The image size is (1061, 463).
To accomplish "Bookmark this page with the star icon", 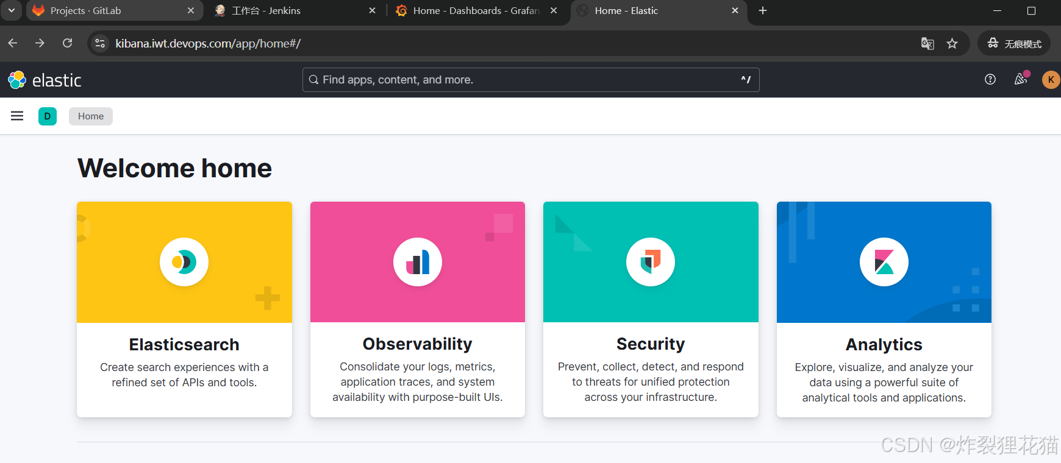I will point(952,43).
